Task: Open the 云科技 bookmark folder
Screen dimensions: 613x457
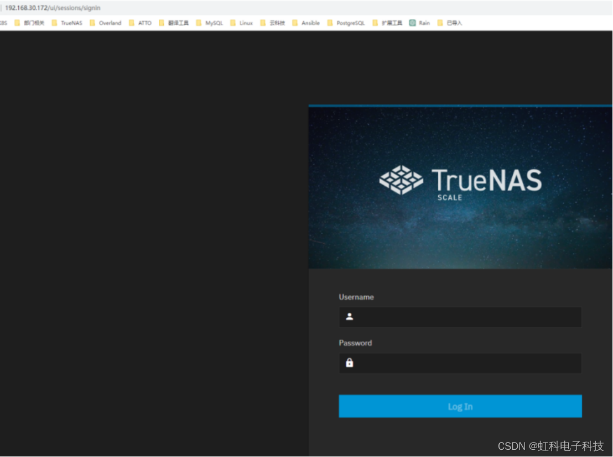Action: click(273, 23)
